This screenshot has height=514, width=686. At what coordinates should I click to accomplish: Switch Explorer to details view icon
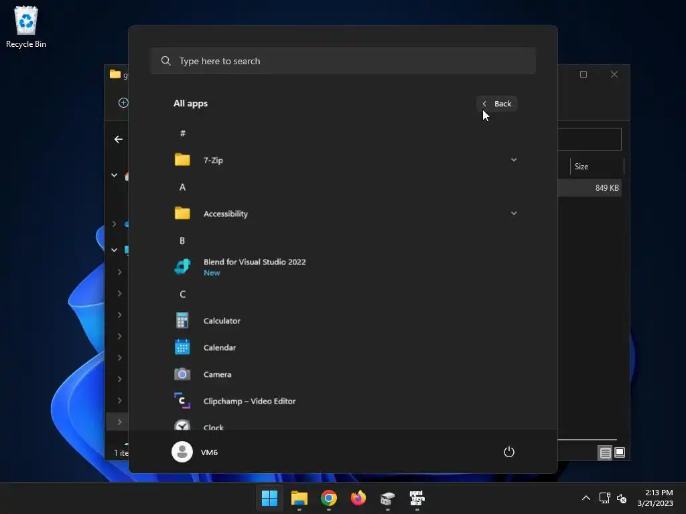[605, 453]
